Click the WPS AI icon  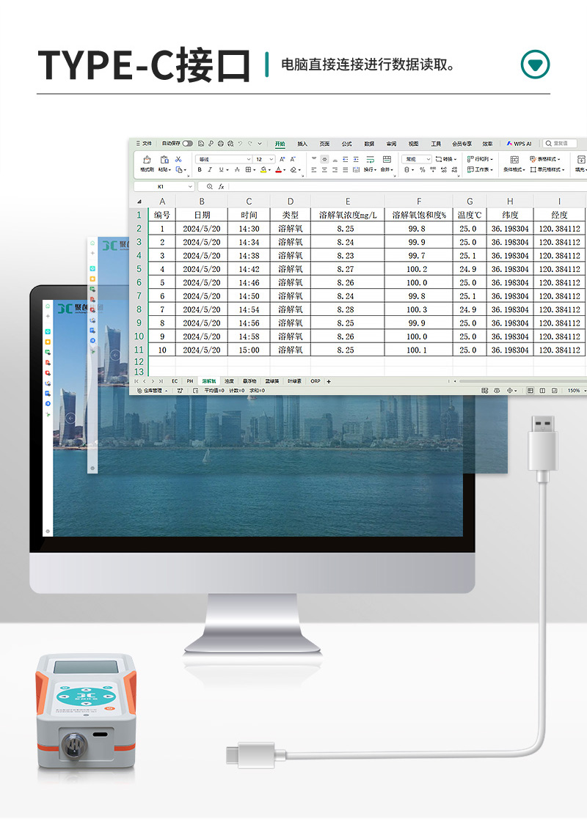519,144
